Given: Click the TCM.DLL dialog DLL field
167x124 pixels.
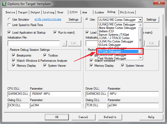Looking at the screenshot, I should tap(96, 106).
